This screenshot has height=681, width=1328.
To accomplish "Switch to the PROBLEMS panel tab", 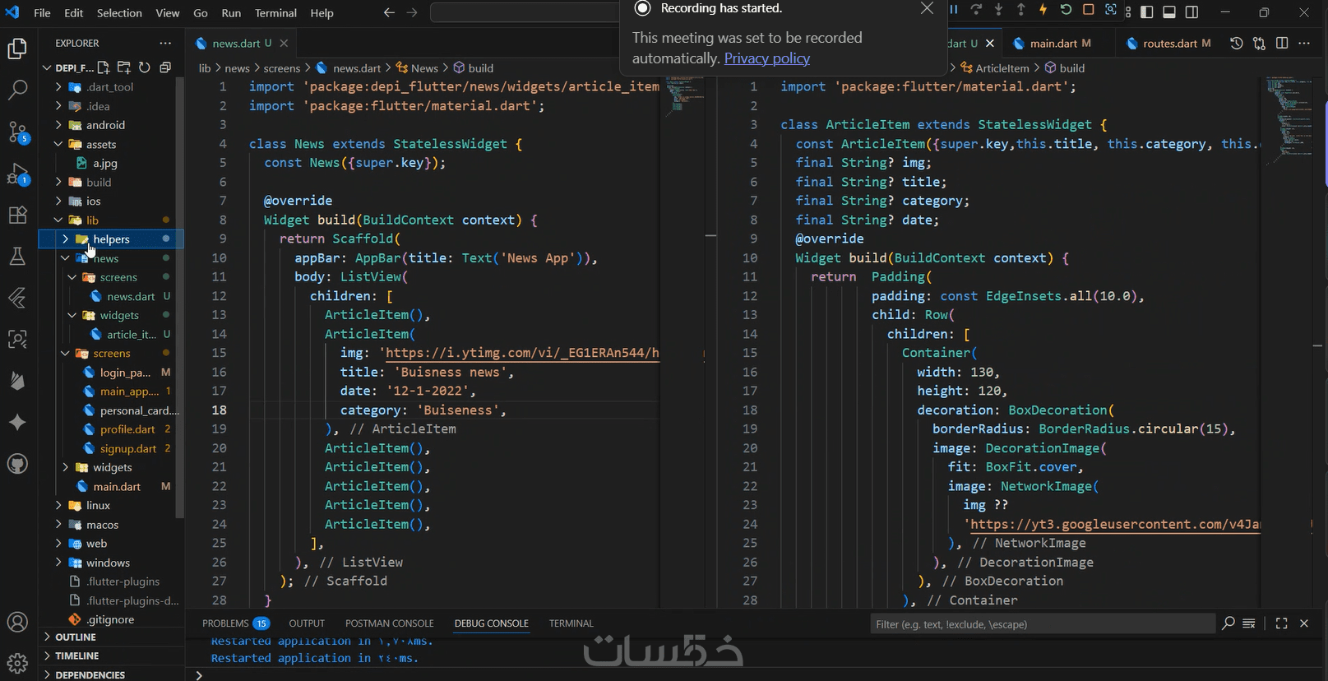I will click(x=235, y=623).
